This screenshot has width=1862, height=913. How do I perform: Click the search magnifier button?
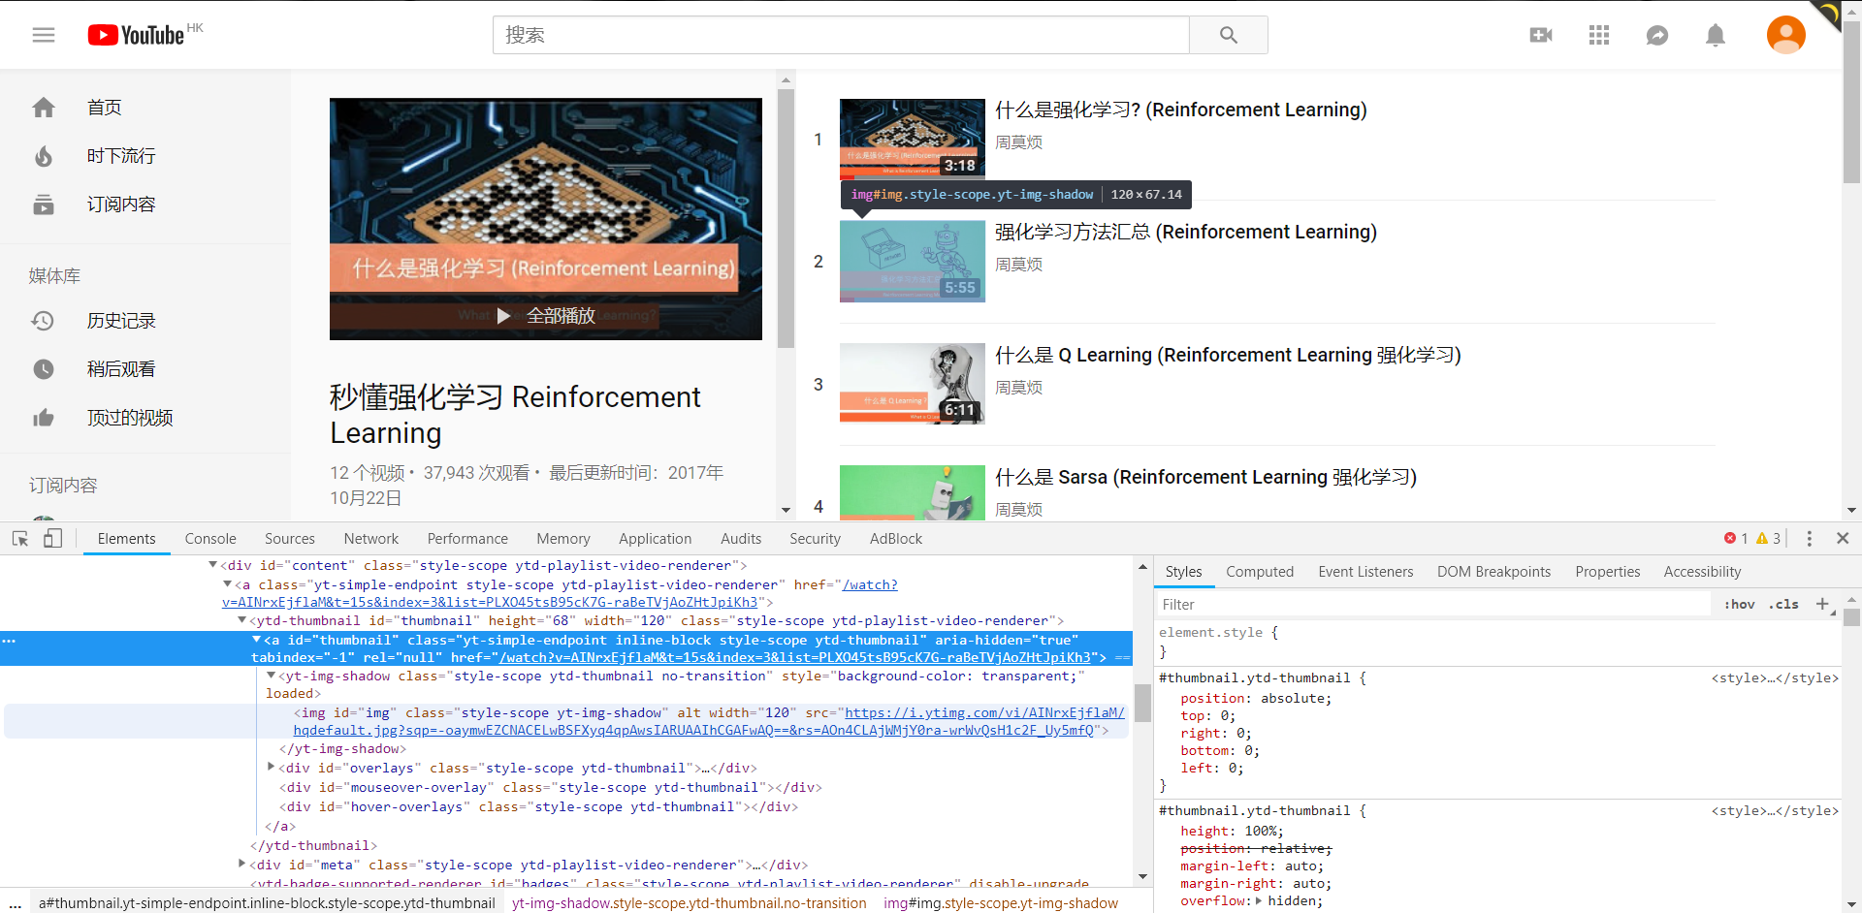pos(1229,35)
